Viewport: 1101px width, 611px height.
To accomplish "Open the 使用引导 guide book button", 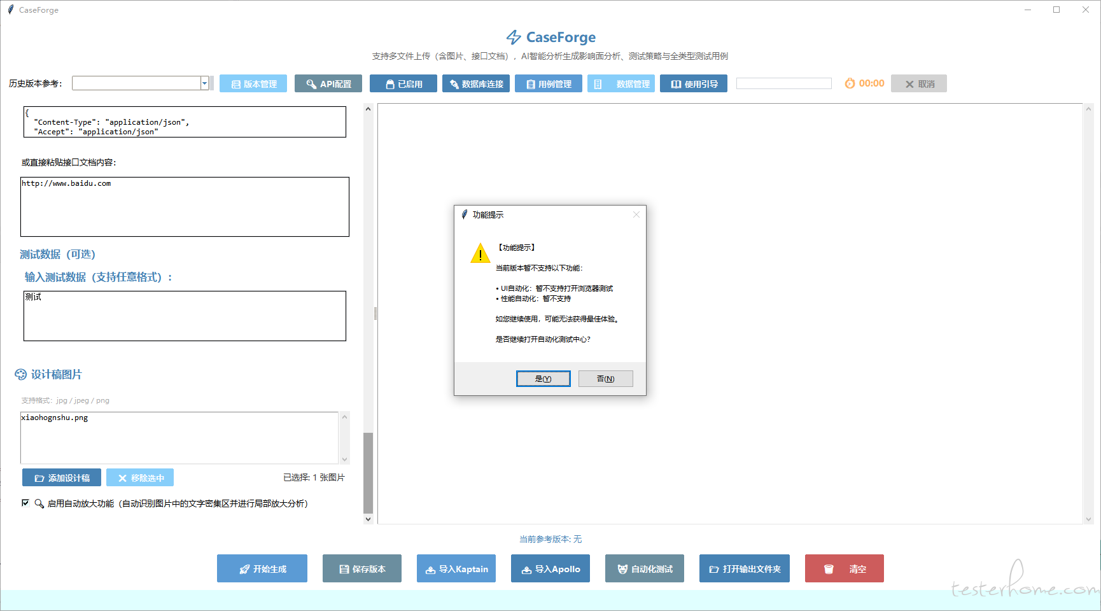I will pyautogui.click(x=693, y=84).
